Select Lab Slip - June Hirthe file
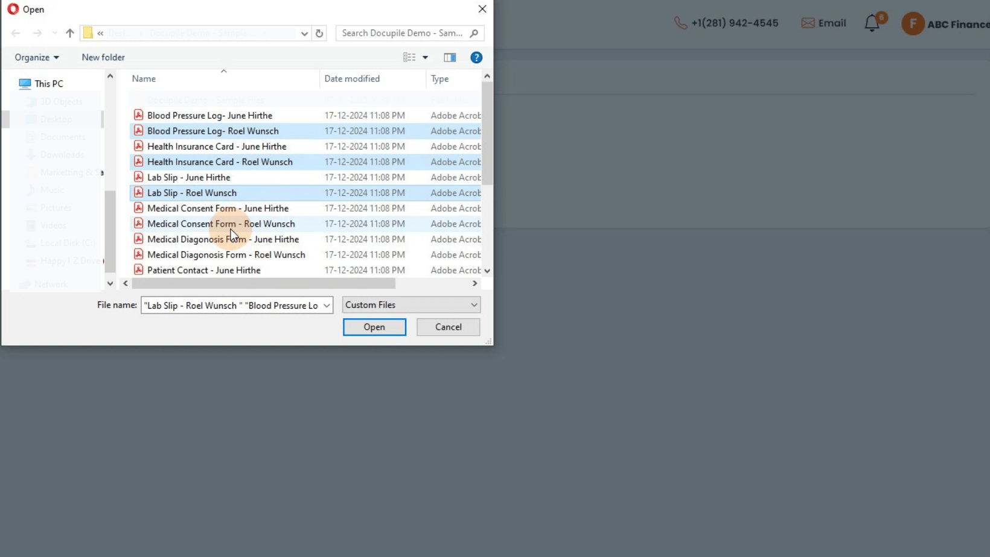 pyautogui.click(x=189, y=177)
